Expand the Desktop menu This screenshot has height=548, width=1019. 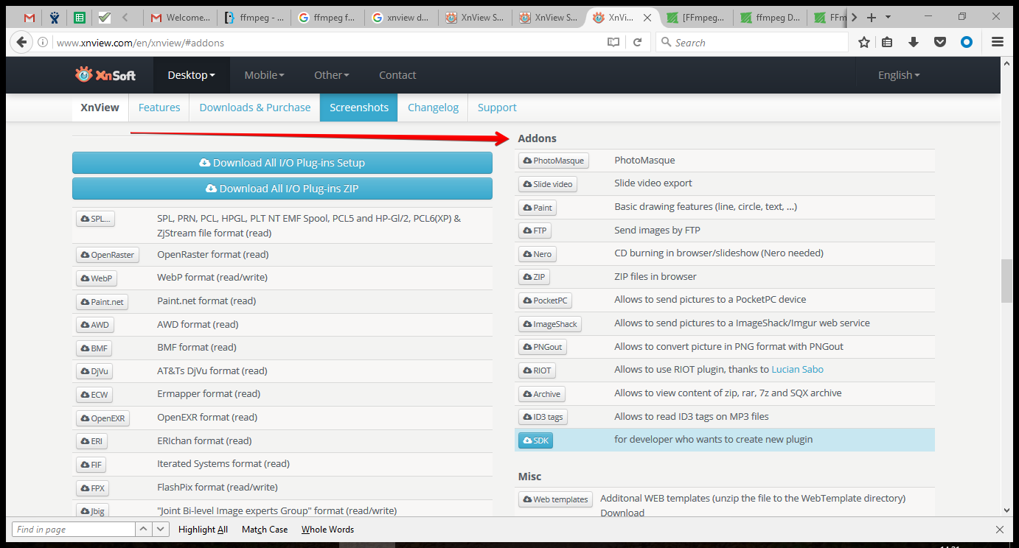192,75
